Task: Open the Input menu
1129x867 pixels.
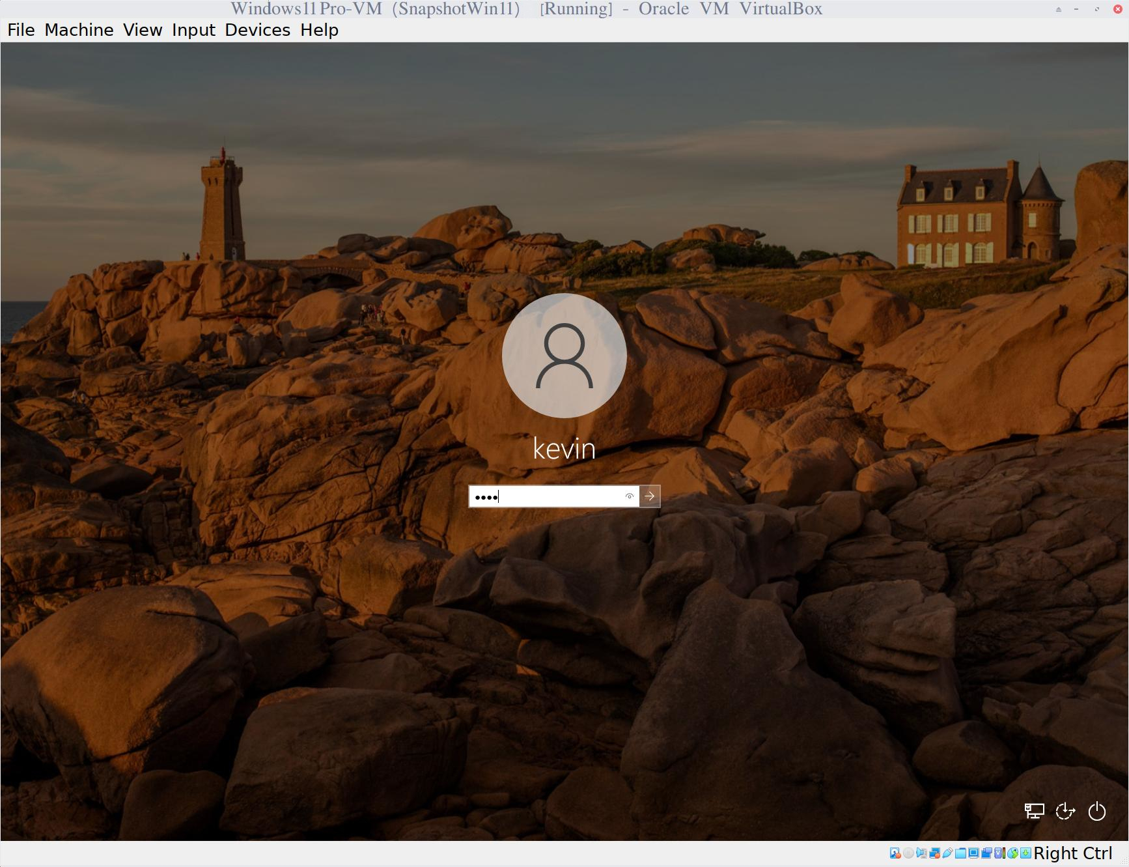Action: point(193,30)
